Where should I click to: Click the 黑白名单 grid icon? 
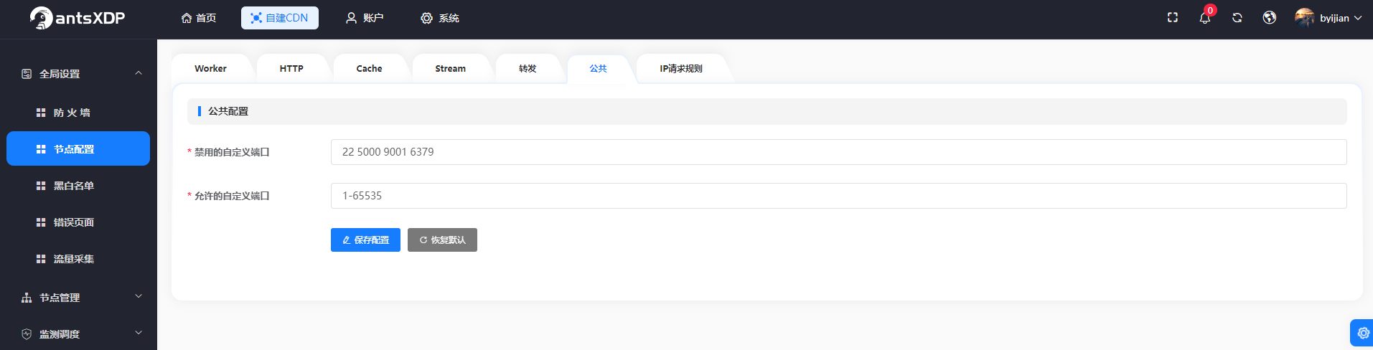click(41, 186)
